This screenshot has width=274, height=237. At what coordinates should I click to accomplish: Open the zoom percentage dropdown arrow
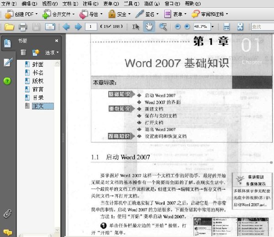point(212,27)
